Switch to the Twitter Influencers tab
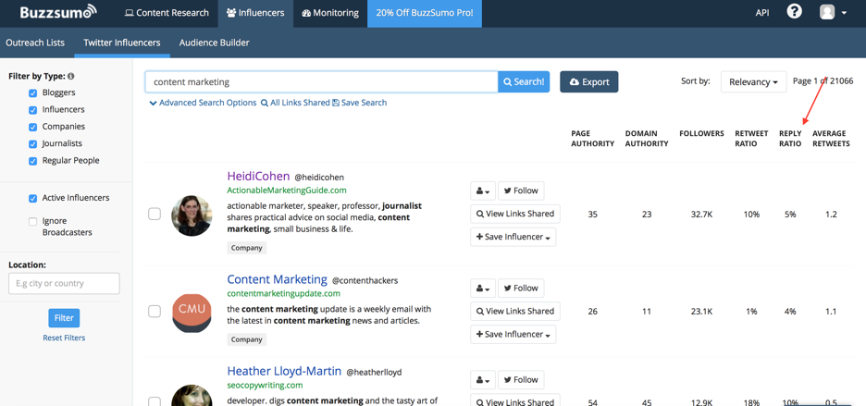This screenshot has width=866, height=406. 122,43
